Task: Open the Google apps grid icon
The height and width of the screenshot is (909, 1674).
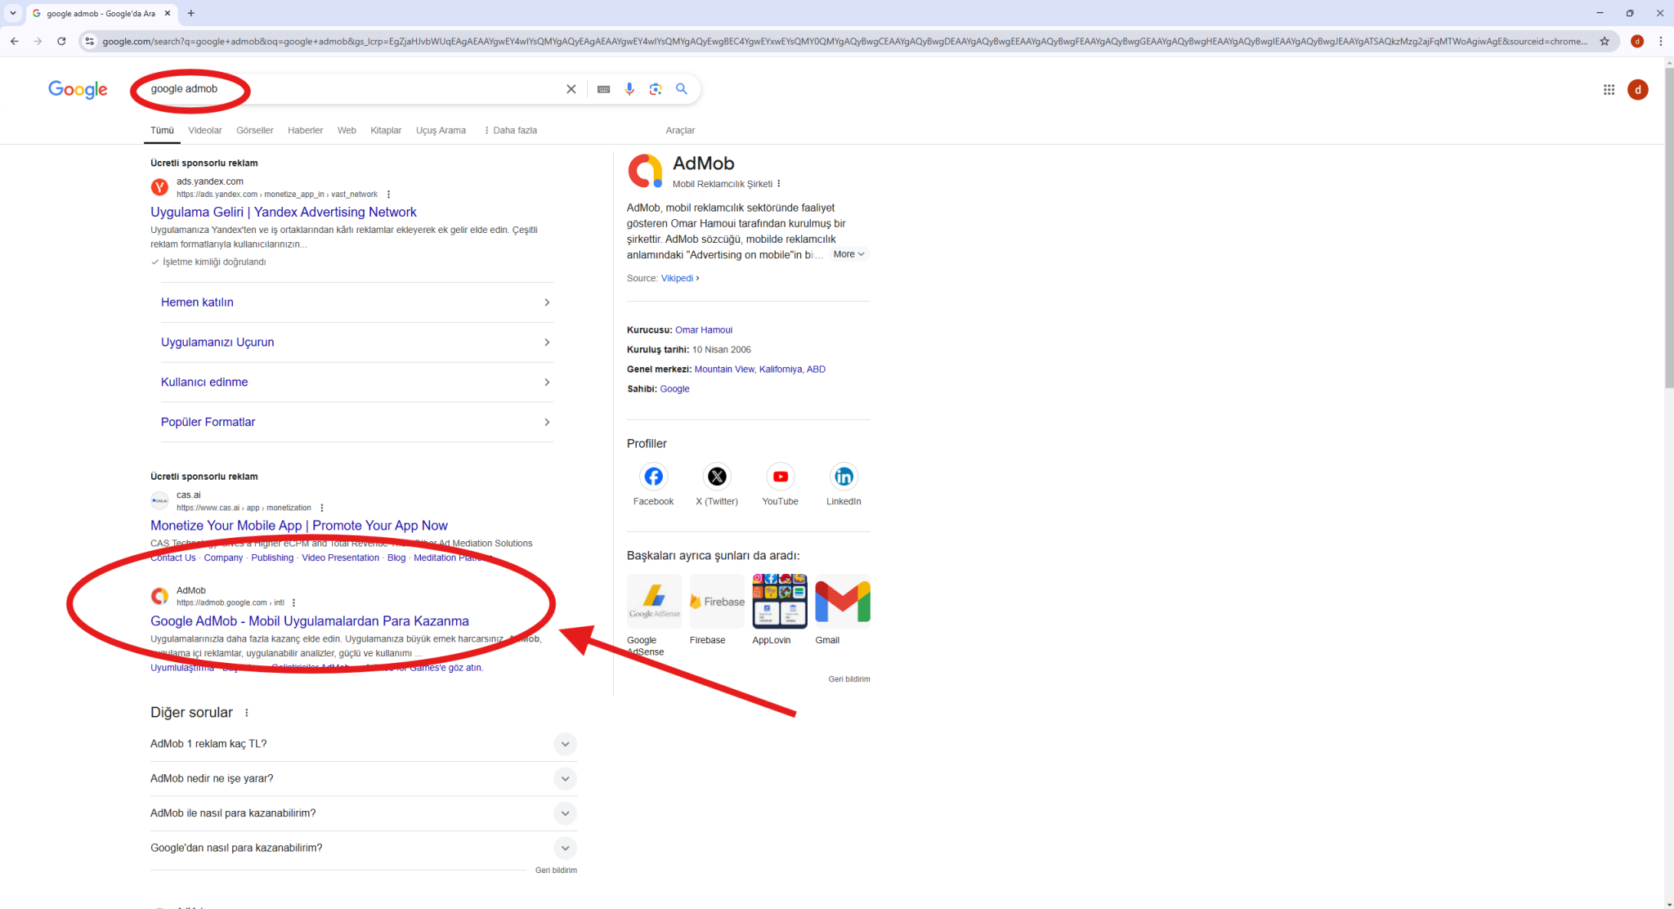Action: point(1609,90)
